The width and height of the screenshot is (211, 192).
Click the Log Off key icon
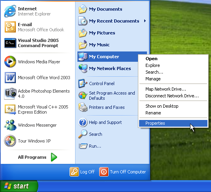(x=74, y=172)
